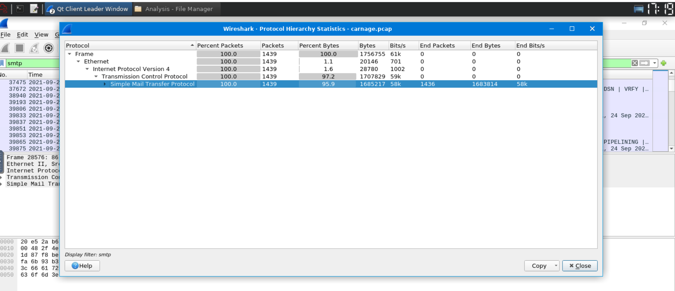Sort by Percent Bytes column header

tap(328, 46)
